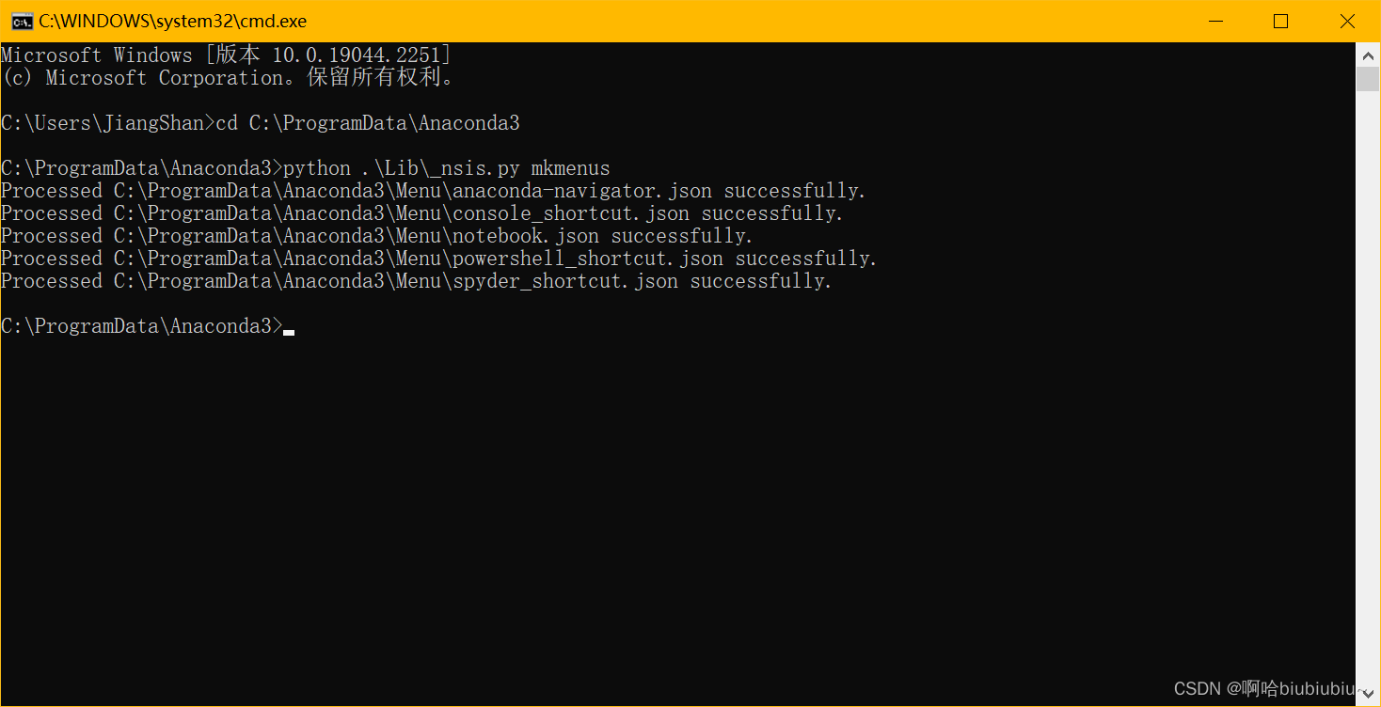The height and width of the screenshot is (707, 1381).
Task: Click the C:\WINDOWS\system32\cmd.exe title text
Action: pos(169,20)
